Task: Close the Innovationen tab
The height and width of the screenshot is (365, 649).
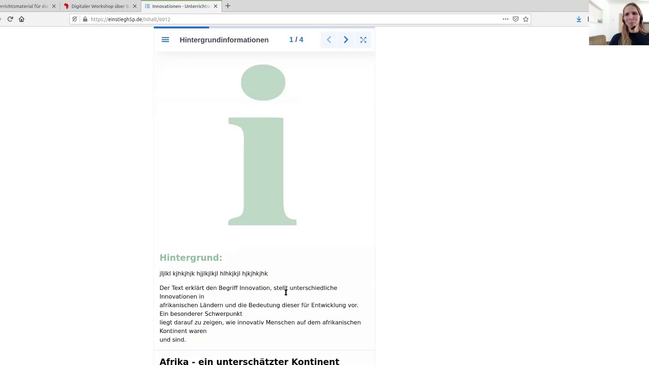Action: (x=215, y=6)
